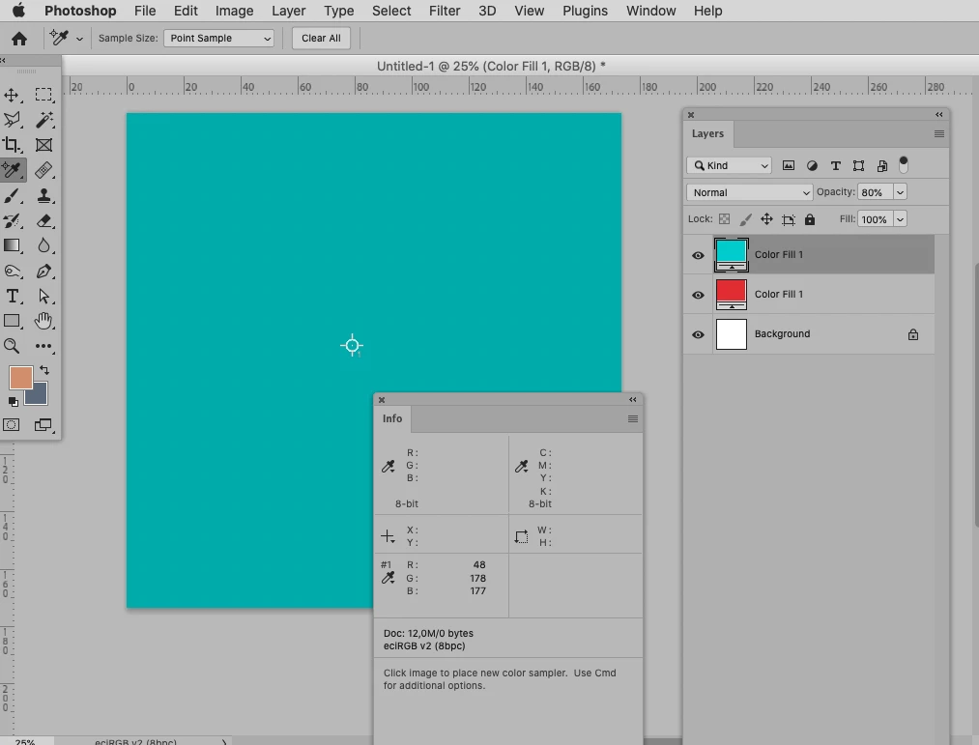Hide the red Color Fill 1 layer

point(698,295)
